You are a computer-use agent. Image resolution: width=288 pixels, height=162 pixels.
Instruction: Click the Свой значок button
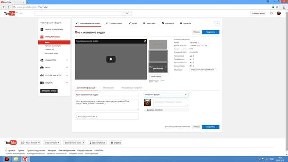pyautogui.click(x=156, y=76)
